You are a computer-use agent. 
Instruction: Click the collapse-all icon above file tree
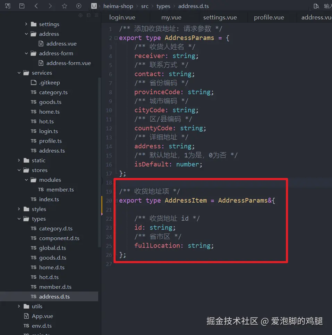click(x=88, y=15)
